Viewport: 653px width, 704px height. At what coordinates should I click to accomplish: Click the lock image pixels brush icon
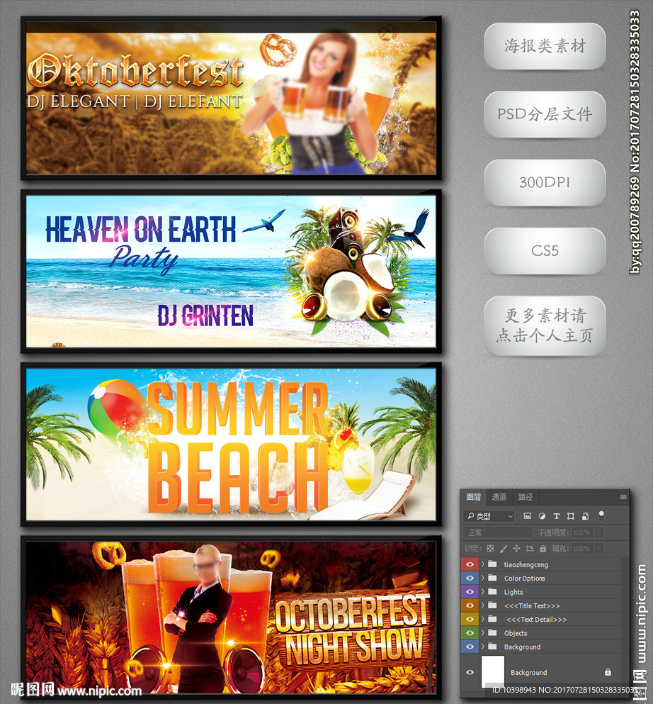pos(503,549)
